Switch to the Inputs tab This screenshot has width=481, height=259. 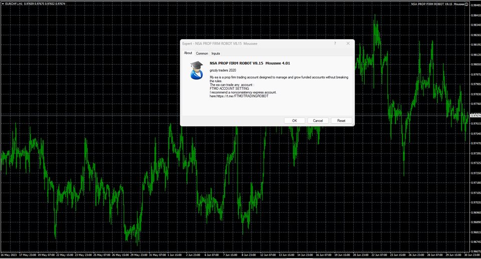click(x=215, y=54)
